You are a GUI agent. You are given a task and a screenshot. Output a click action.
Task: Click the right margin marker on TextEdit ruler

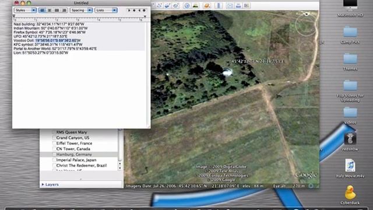click(x=145, y=16)
